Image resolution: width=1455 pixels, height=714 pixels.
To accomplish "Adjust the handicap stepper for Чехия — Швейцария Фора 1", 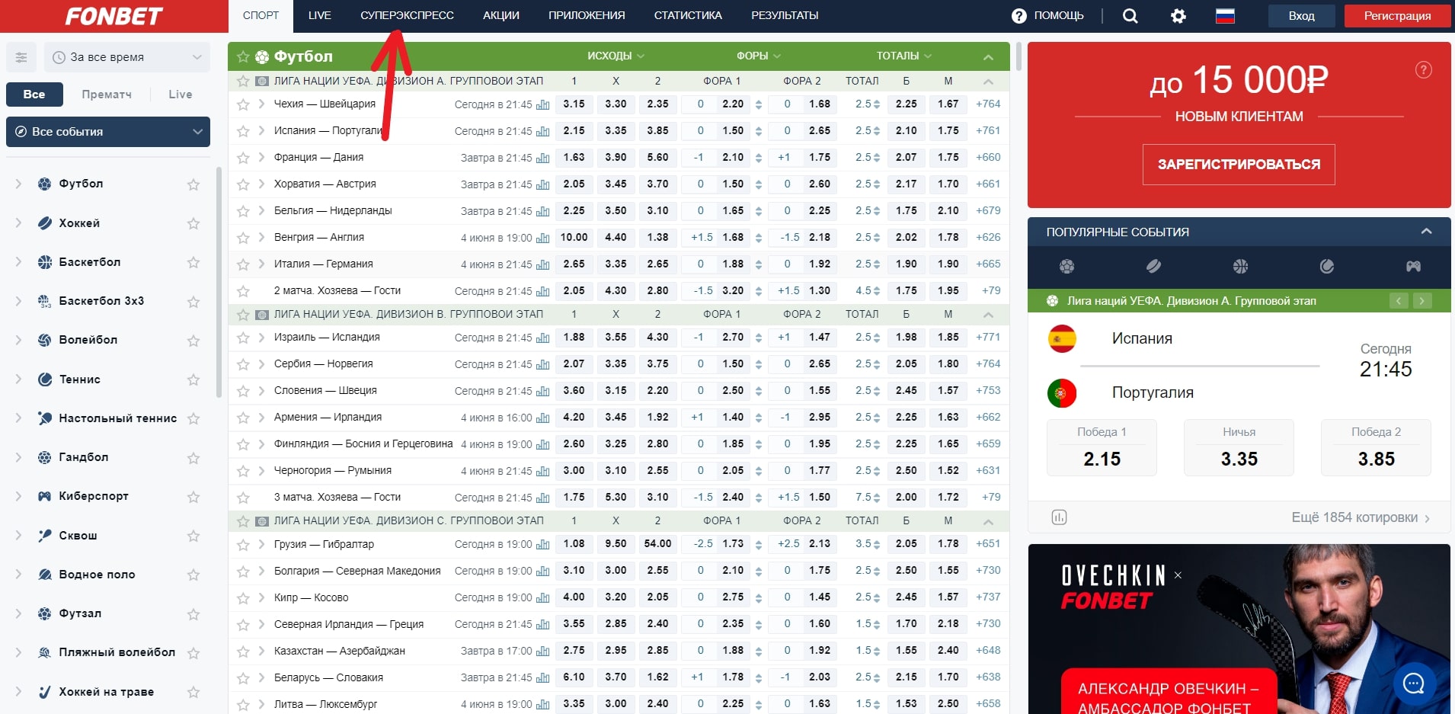I will [x=759, y=104].
